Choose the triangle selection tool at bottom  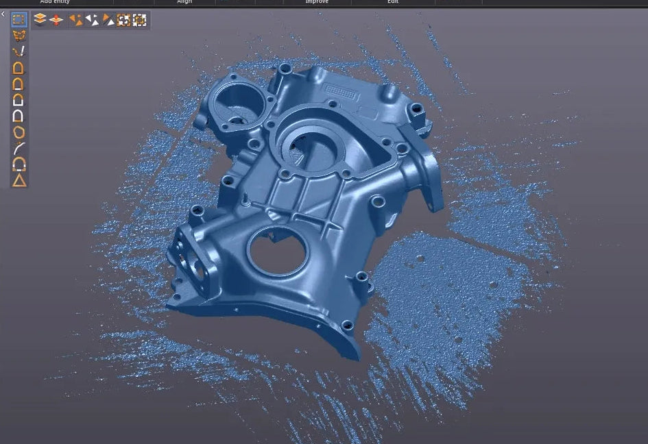[x=19, y=181]
